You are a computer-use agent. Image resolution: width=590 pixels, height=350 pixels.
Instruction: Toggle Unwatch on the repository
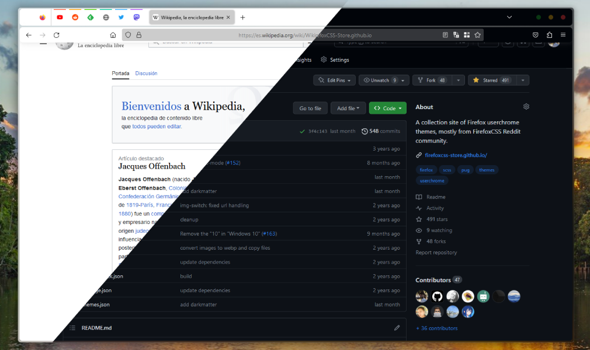point(379,80)
